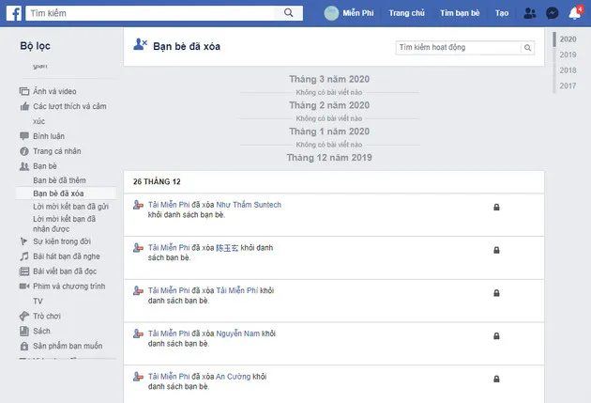Focus the Tìm kiếm search field
This screenshot has height=403, width=591.
(x=151, y=13)
